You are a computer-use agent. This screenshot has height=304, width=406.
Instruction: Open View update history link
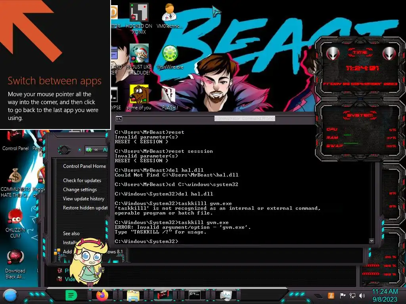(83, 199)
